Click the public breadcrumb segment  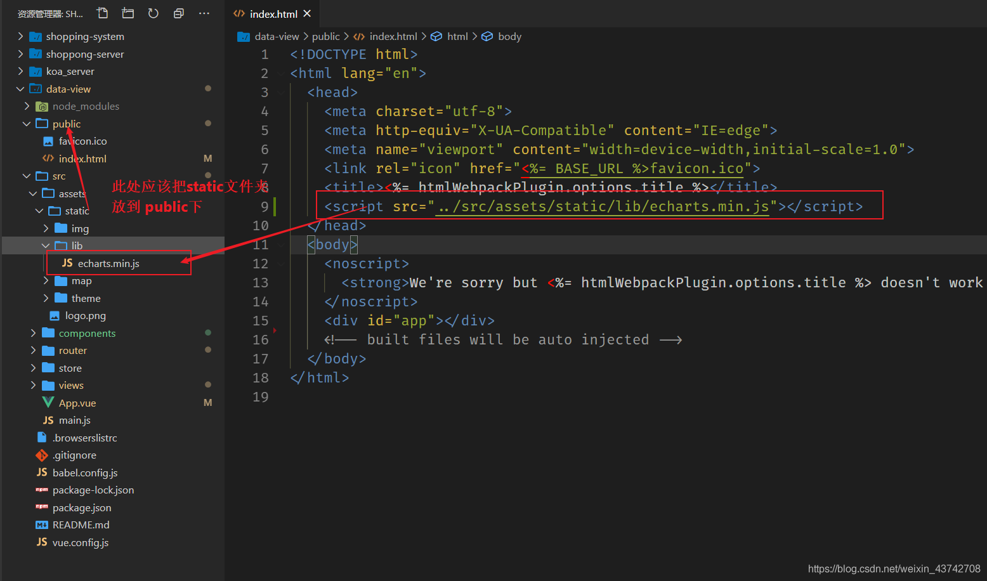(x=325, y=37)
